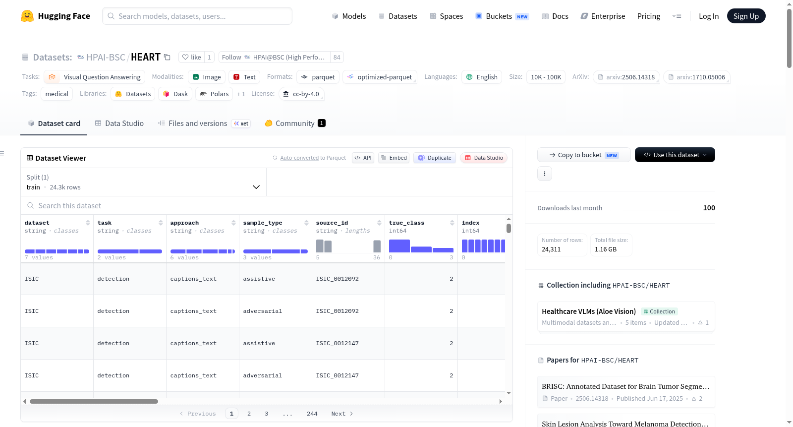Sort the dataset column
Image resolution: width=793 pixels, height=427 pixels.
click(x=88, y=223)
